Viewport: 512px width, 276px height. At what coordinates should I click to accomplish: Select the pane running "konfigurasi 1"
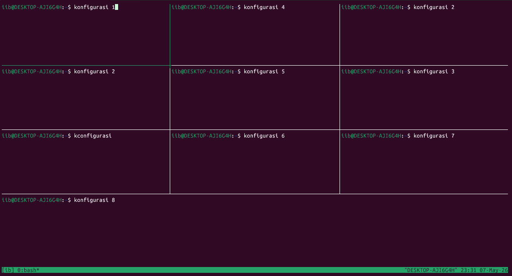(85, 35)
